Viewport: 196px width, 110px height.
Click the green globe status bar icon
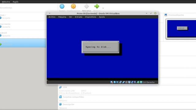click(x=138, y=82)
